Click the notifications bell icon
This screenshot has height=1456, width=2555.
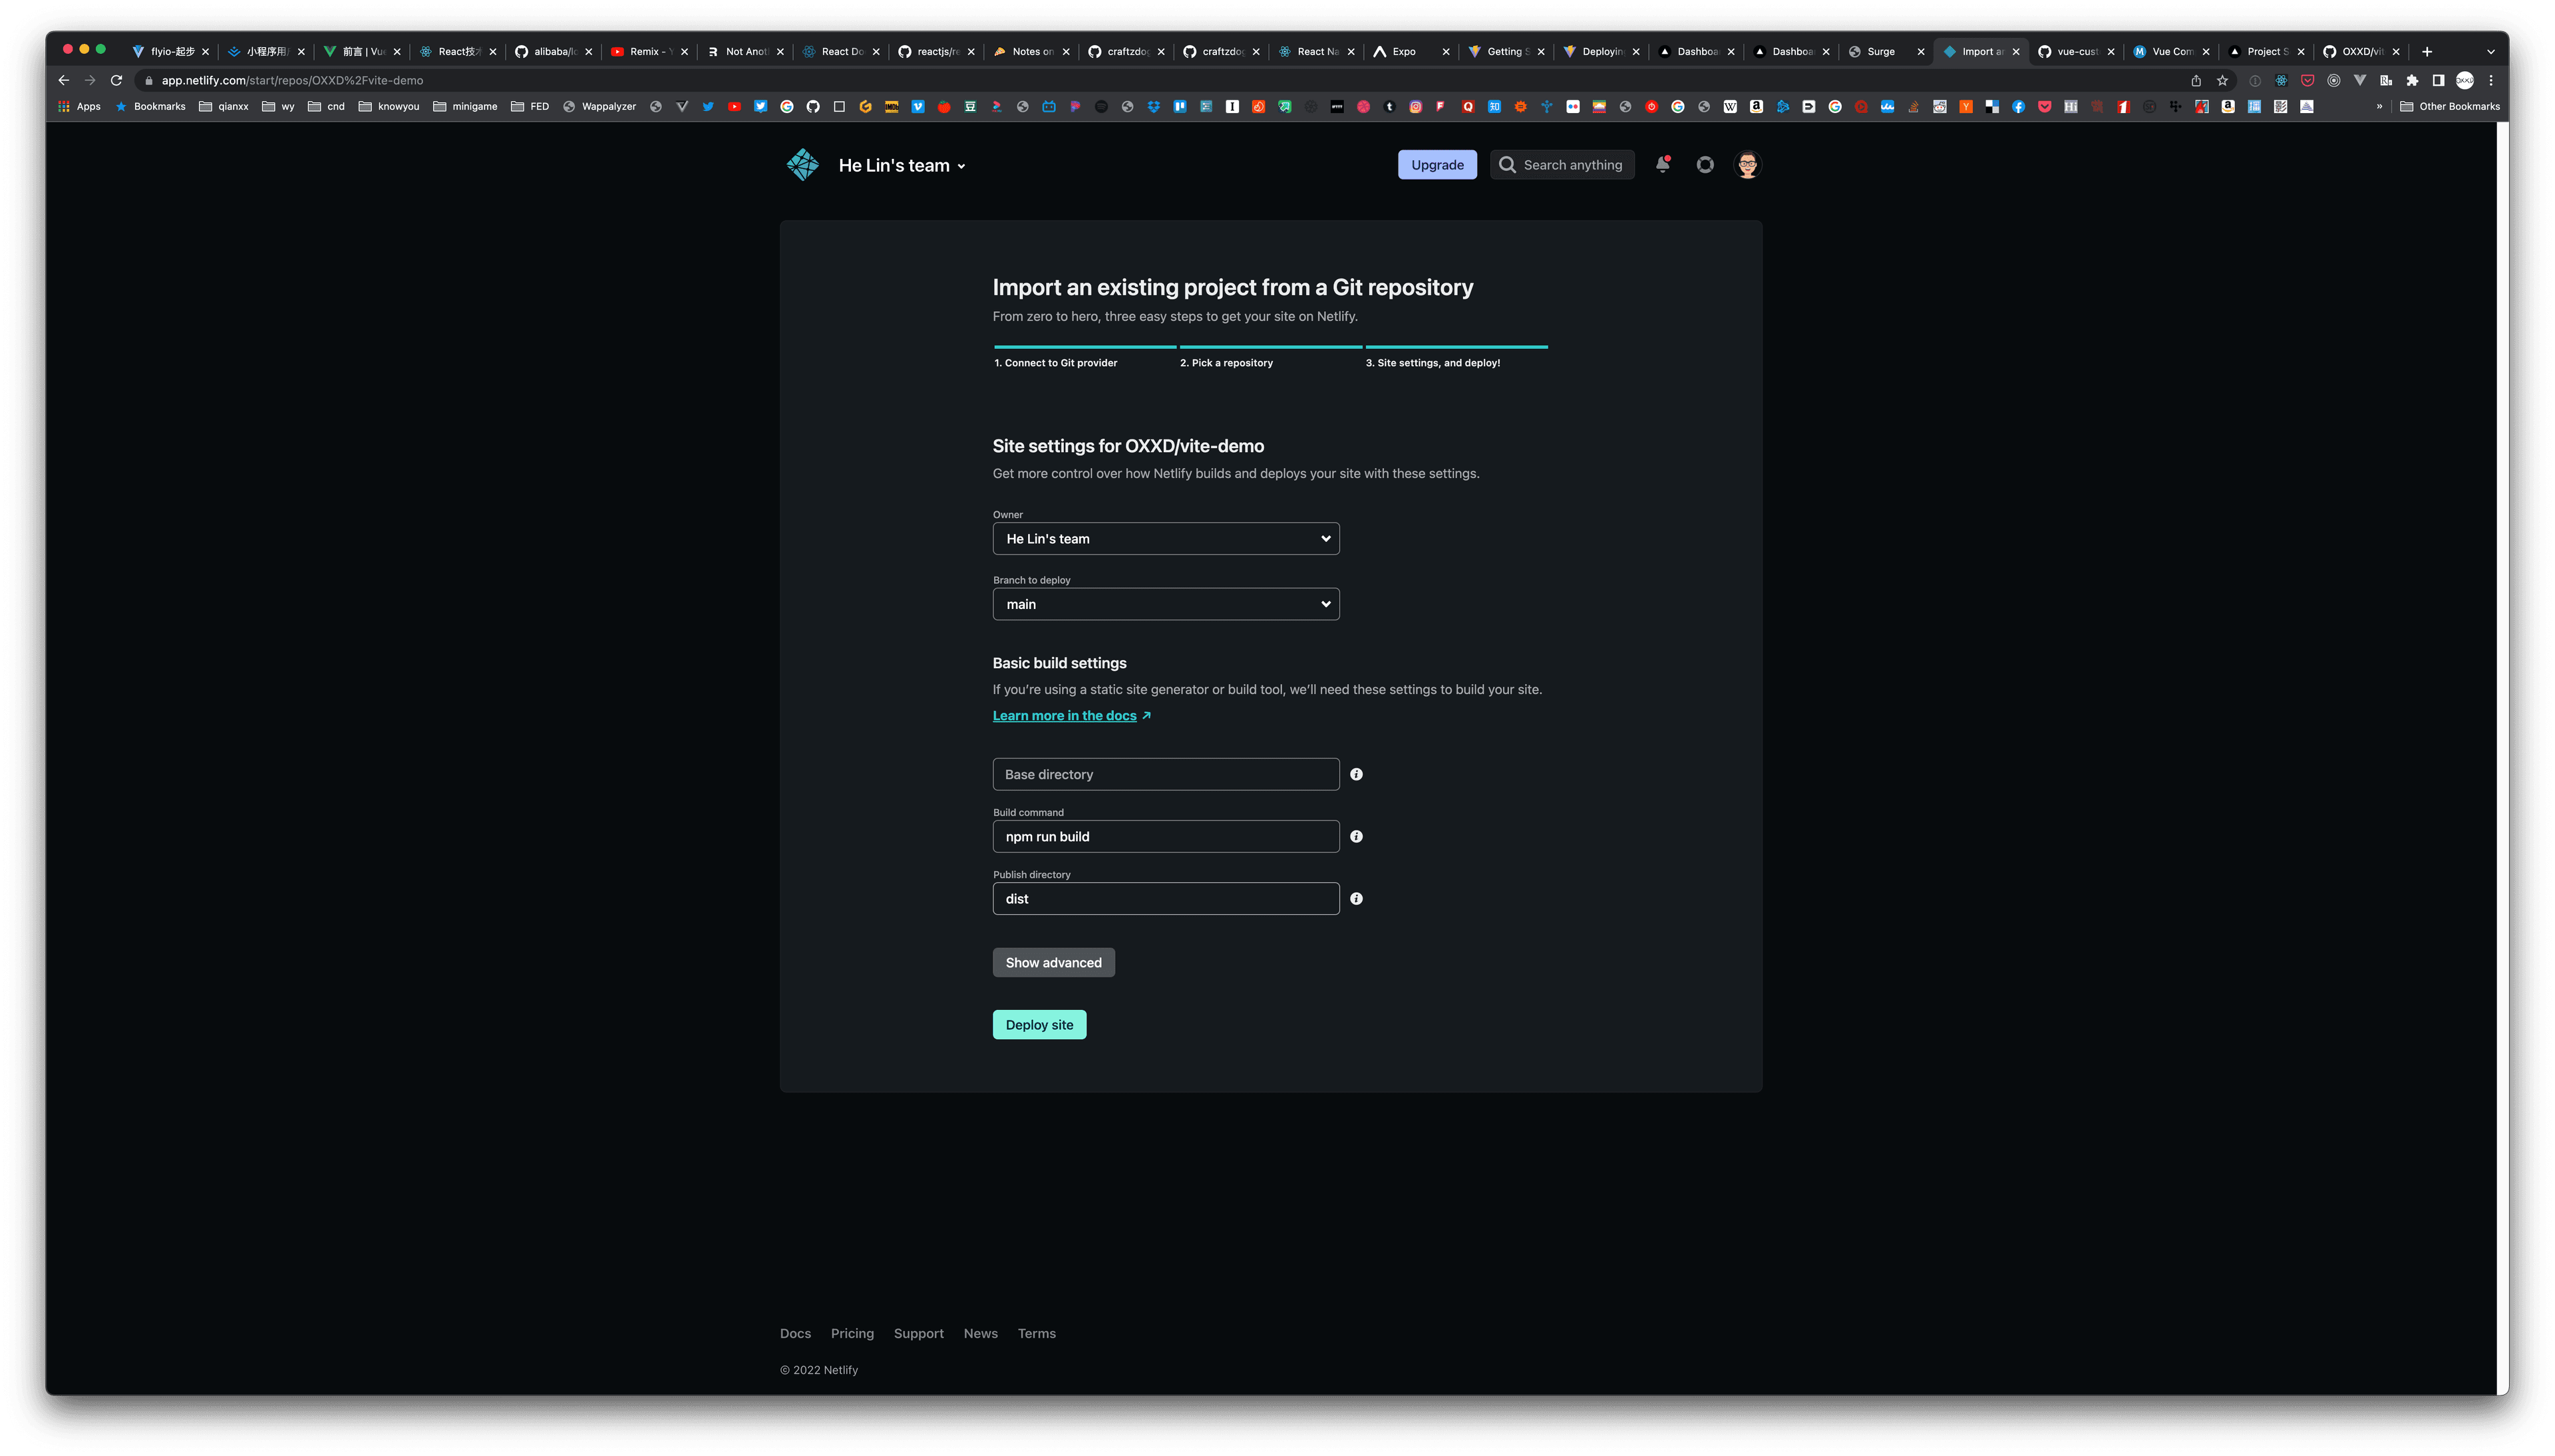click(x=1663, y=163)
